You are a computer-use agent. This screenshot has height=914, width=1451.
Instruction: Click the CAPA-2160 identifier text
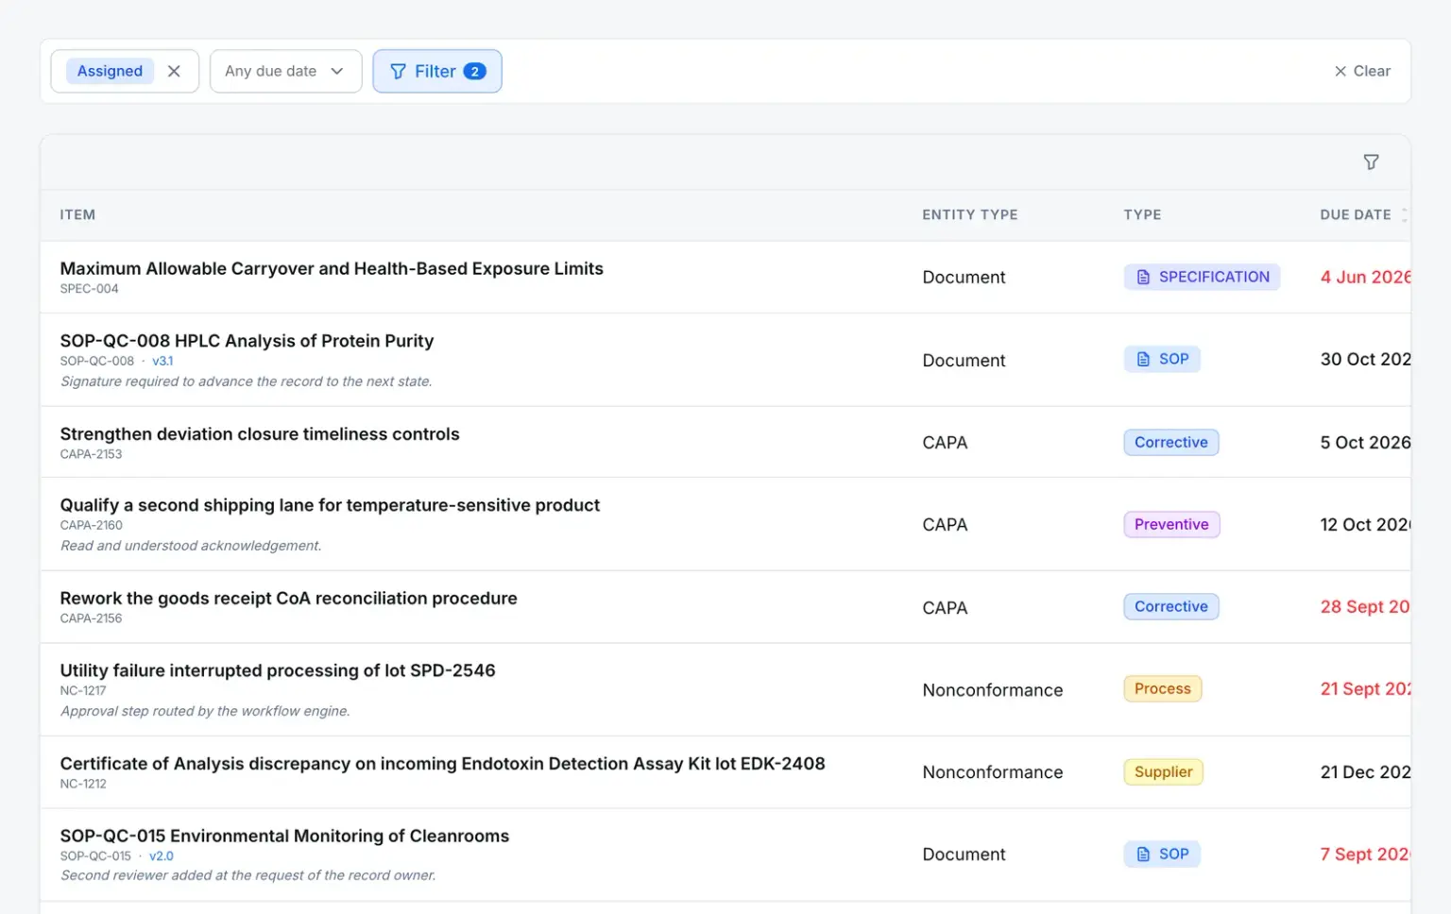coord(91,525)
